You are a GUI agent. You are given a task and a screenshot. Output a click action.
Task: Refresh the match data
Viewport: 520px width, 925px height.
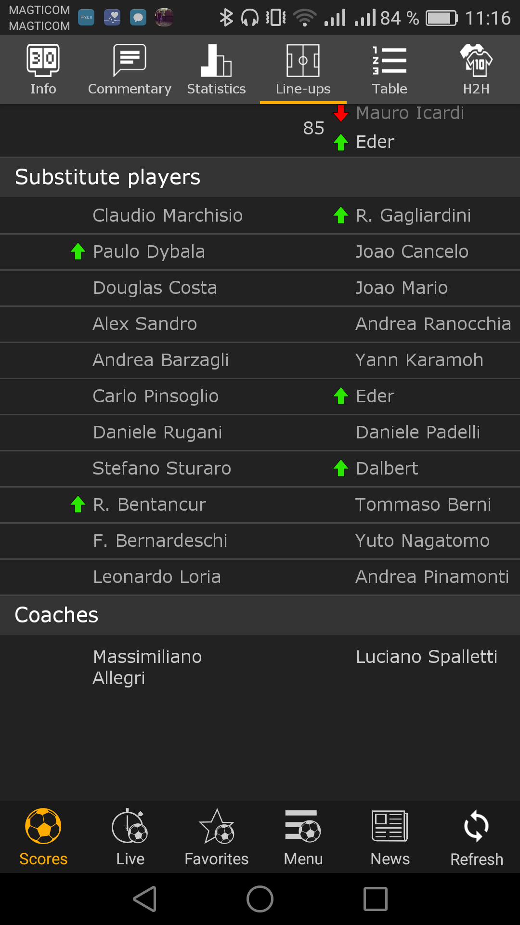pos(477,837)
